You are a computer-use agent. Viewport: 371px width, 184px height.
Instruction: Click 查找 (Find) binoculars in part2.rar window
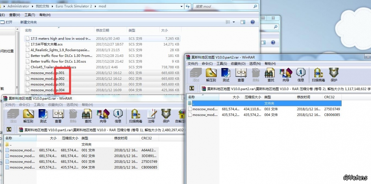point(271,75)
